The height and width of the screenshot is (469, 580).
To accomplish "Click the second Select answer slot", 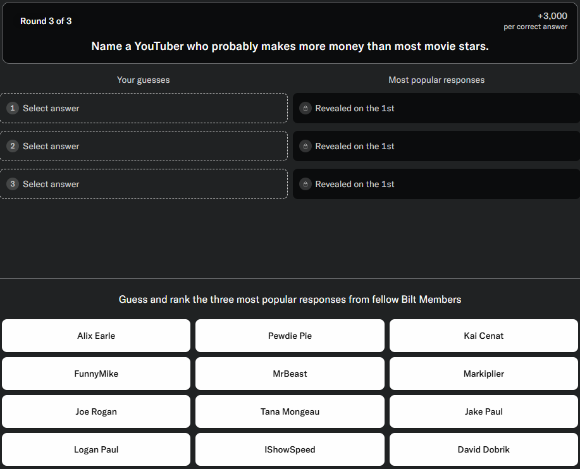I will pyautogui.click(x=144, y=146).
